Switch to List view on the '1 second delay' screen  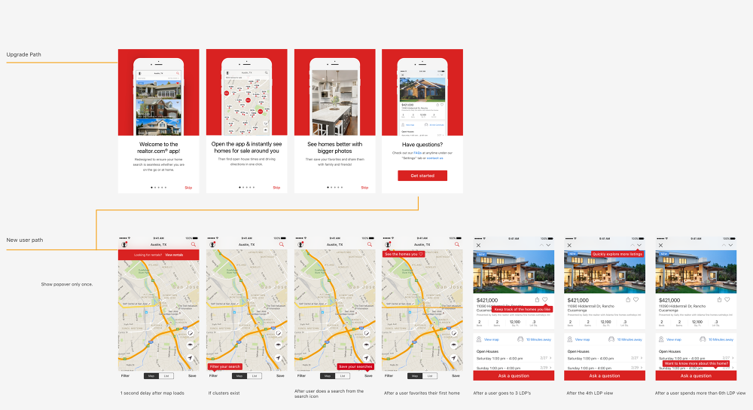166,376
